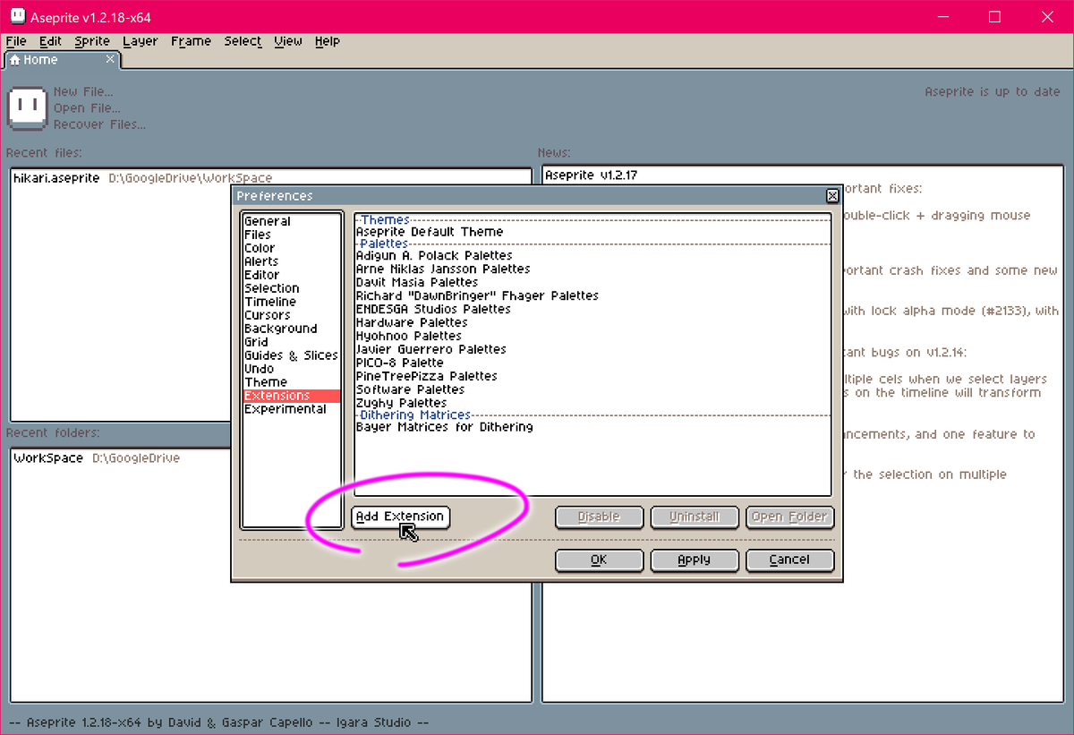Open the extension folder via Open Folder
Image resolution: width=1074 pixels, height=735 pixels.
(789, 517)
